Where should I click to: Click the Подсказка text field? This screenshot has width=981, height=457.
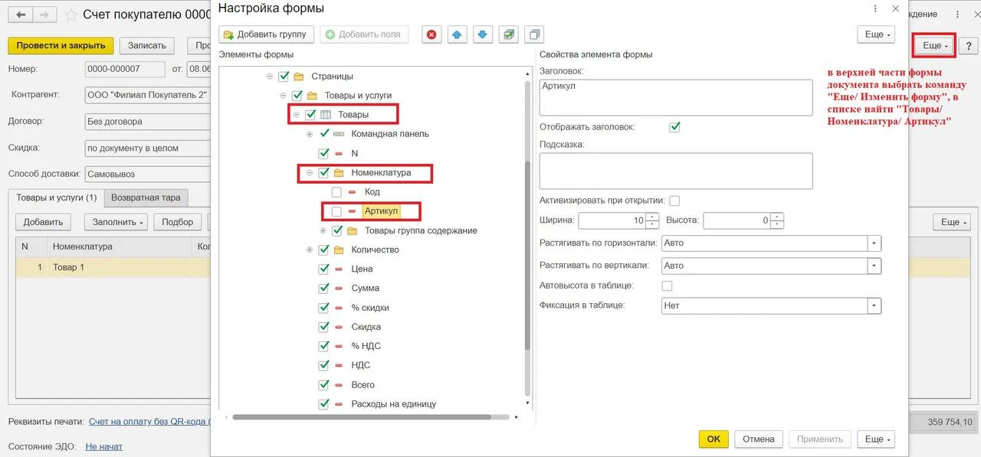(x=676, y=171)
